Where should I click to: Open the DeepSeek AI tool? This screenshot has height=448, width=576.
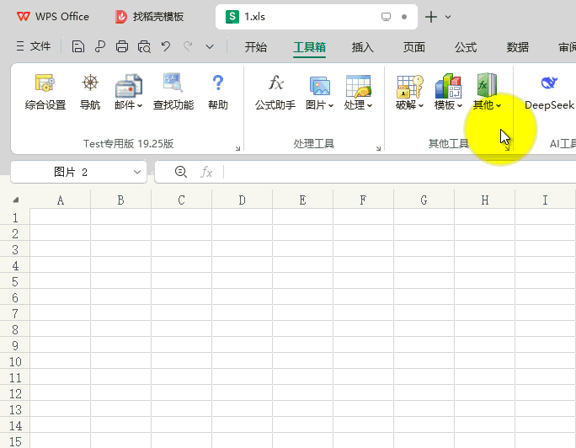[549, 92]
